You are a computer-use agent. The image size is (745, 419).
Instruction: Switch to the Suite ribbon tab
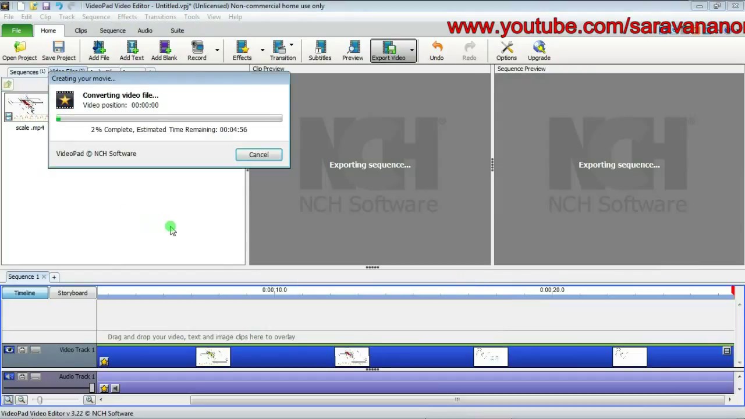[x=178, y=30]
